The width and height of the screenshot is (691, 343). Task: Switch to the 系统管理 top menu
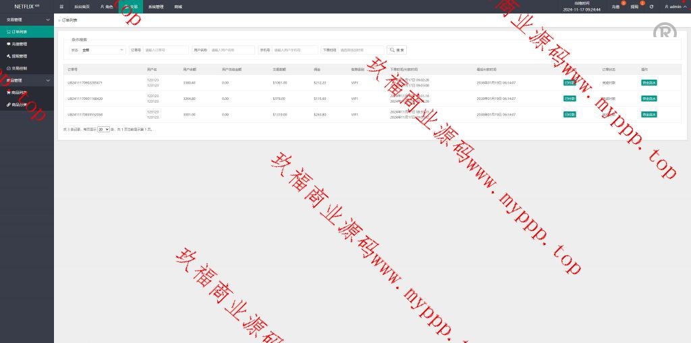156,7
